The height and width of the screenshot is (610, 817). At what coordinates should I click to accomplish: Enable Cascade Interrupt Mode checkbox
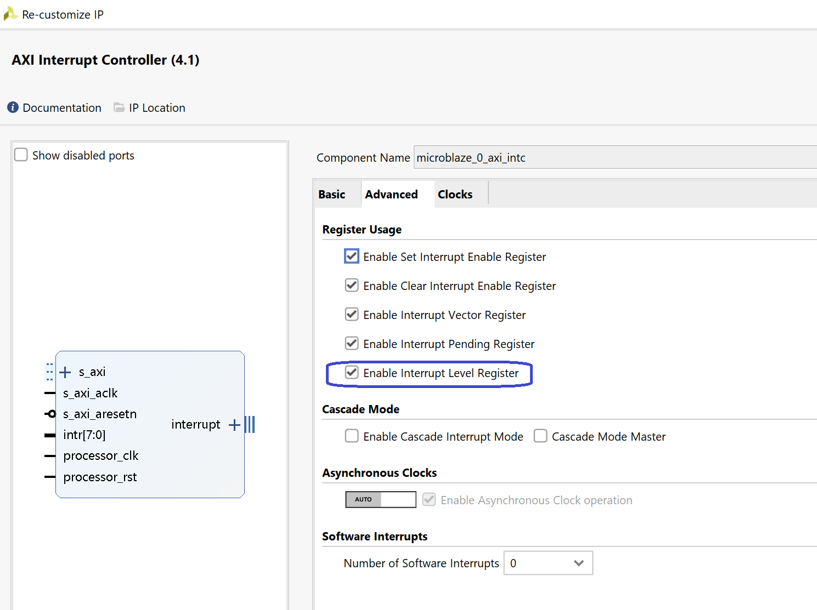[352, 436]
